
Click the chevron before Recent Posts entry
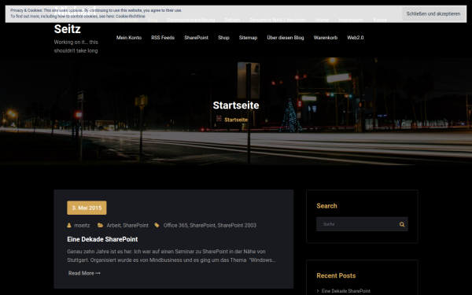pos(318,291)
